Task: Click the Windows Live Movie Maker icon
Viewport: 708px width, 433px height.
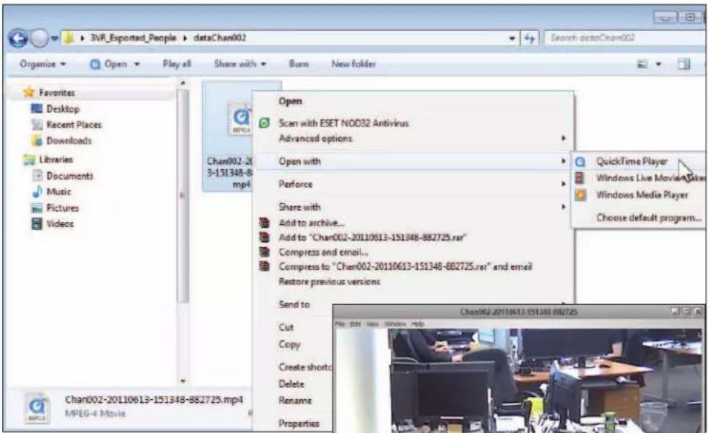Action: click(x=580, y=178)
